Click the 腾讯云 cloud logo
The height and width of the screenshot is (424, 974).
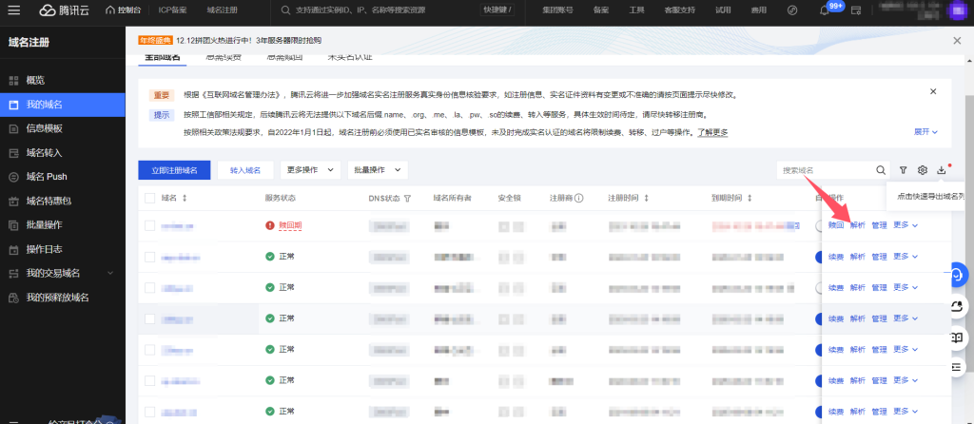click(64, 10)
